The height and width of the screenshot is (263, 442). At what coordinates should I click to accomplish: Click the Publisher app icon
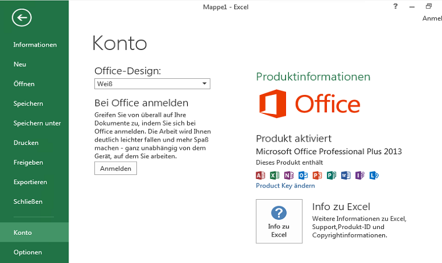point(331,176)
